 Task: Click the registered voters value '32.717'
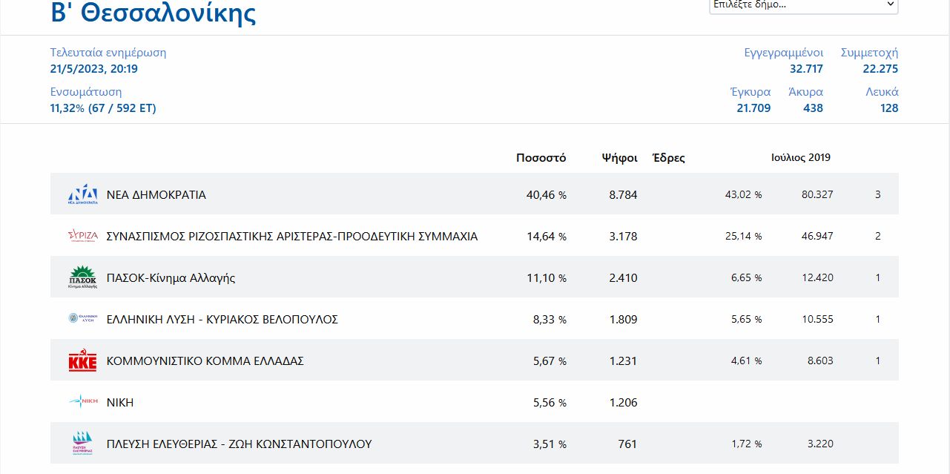click(806, 69)
